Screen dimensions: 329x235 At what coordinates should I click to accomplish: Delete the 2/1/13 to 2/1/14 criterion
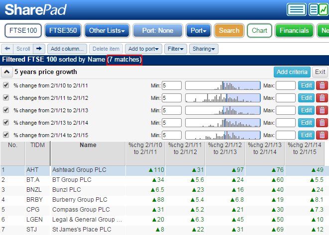[x=322, y=123]
